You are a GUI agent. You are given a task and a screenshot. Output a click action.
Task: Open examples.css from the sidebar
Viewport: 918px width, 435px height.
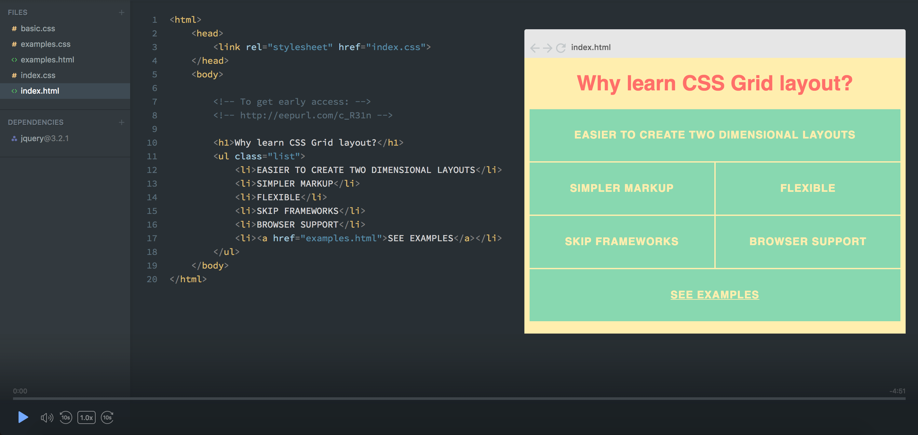[45, 44]
